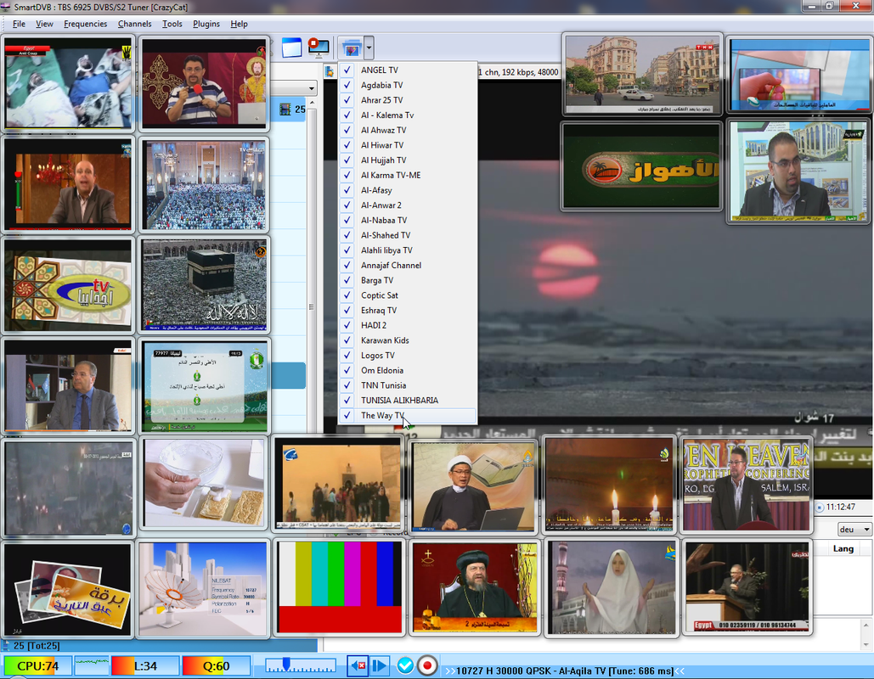Click channel list scrollbar up arrow
Screen dimensions: 874x679
(313, 103)
